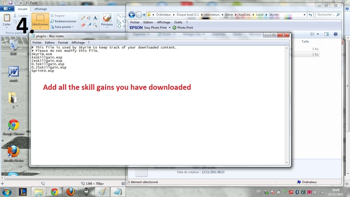
Task: Click the Bloc-notes taskbar button
Action: pyautogui.click(x=118, y=192)
